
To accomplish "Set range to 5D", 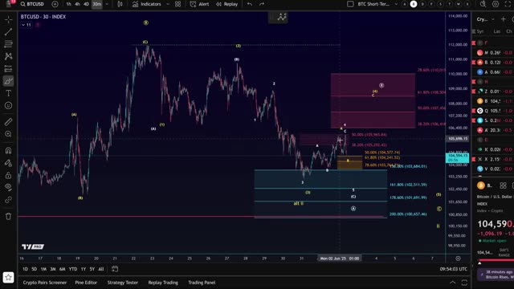I will coord(34,269).
